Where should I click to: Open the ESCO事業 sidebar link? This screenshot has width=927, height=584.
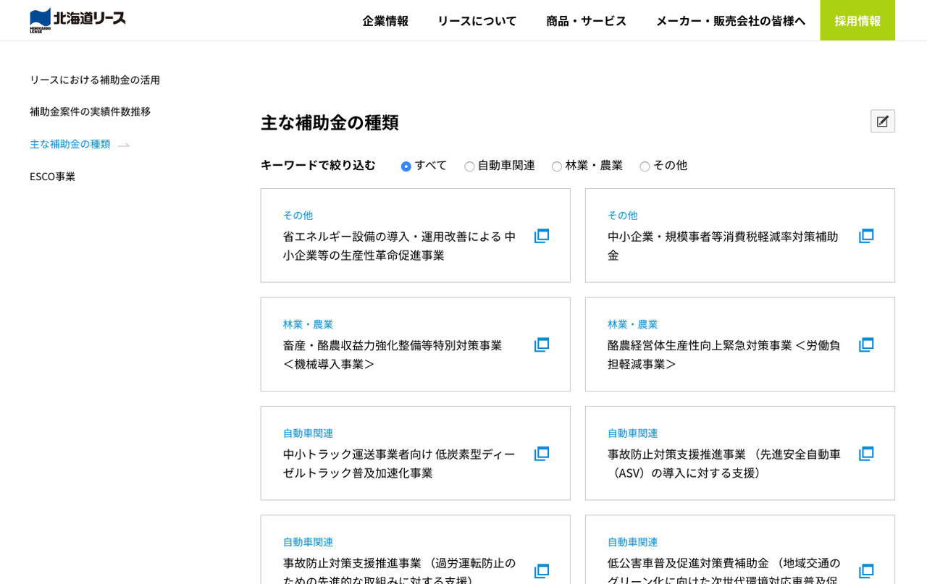coord(52,177)
